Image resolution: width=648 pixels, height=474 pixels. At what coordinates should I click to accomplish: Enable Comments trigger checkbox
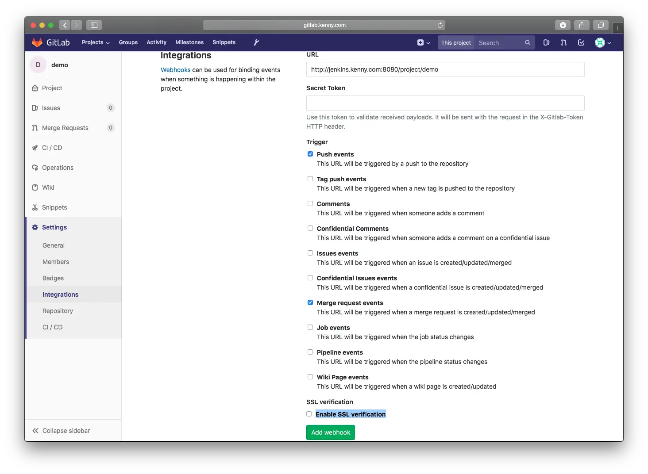(x=310, y=203)
